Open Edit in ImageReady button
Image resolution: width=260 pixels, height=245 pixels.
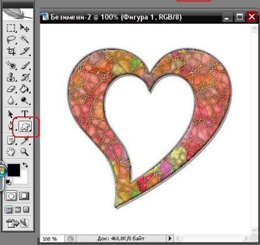coord(17,223)
